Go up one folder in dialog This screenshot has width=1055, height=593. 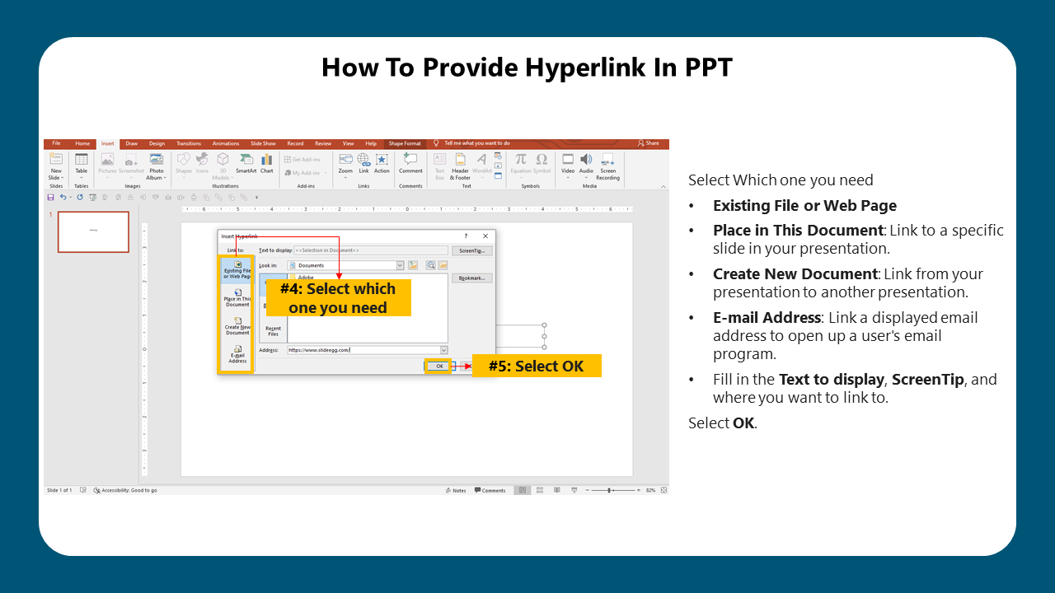pos(413,265)
